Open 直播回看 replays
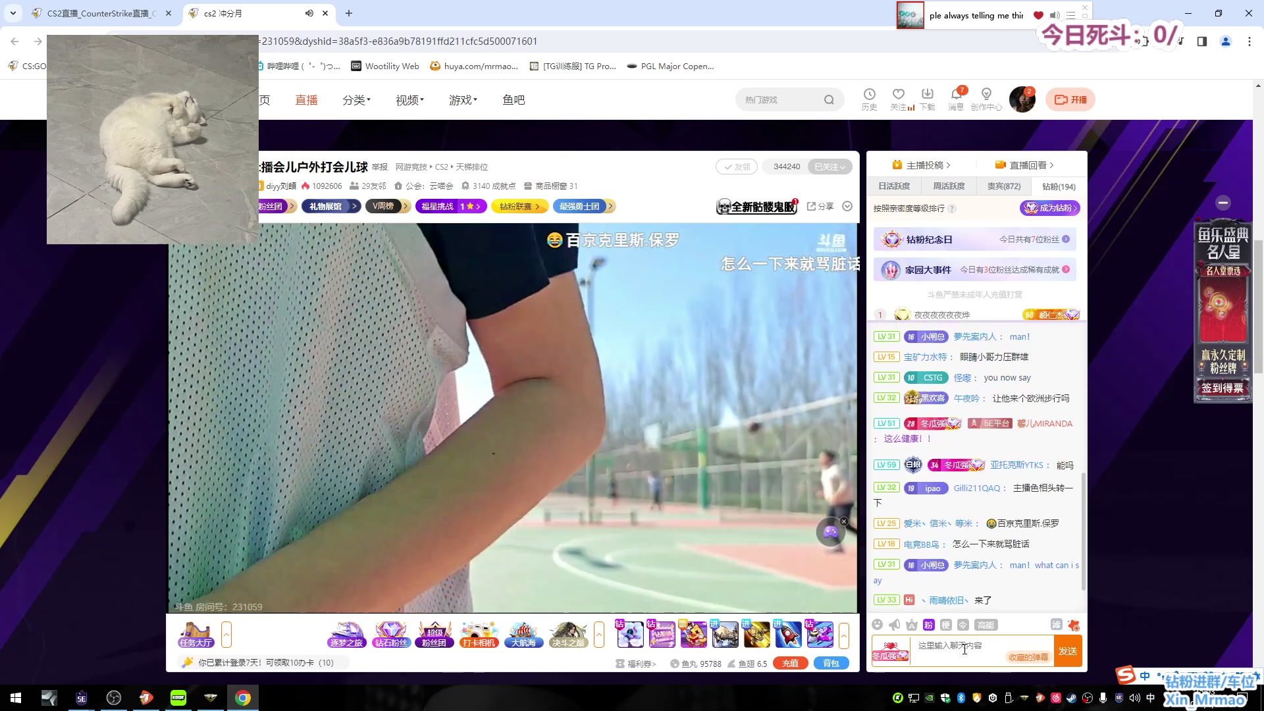This screenshot has height=711, width=1264. tap(1024, 165)
